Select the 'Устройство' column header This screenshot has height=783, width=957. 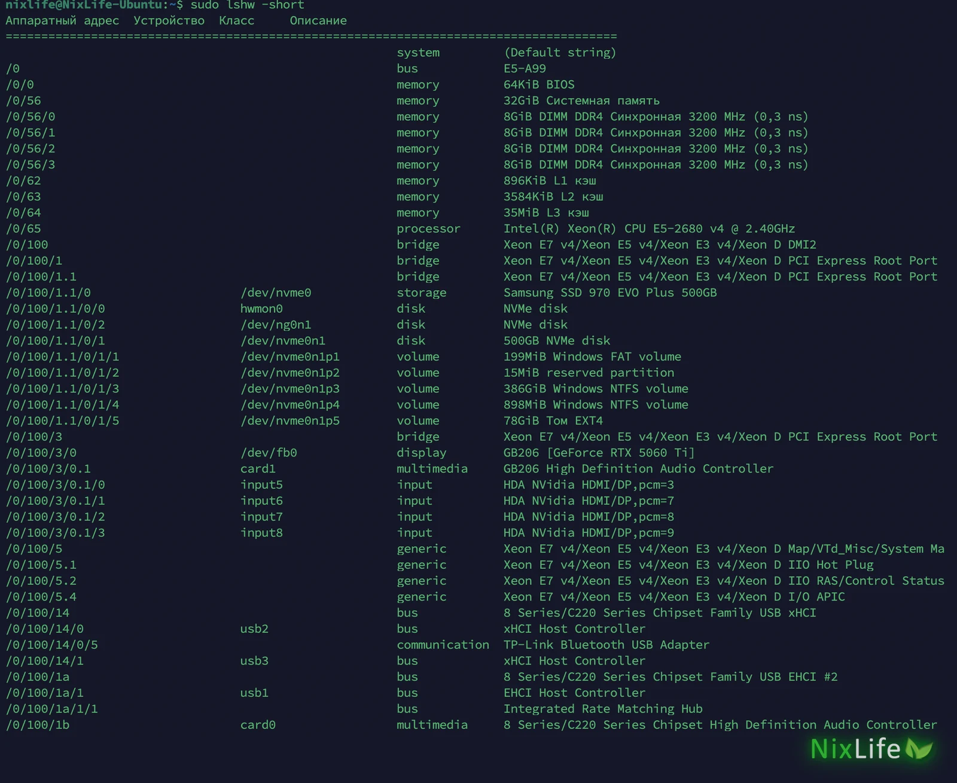pos(169,21)
